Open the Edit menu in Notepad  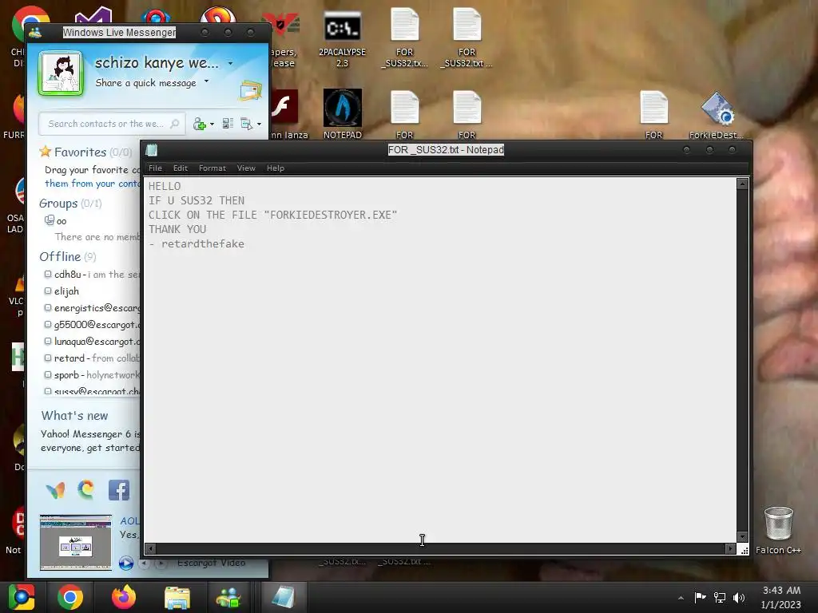pyautogui.click(x=181, y=168)
